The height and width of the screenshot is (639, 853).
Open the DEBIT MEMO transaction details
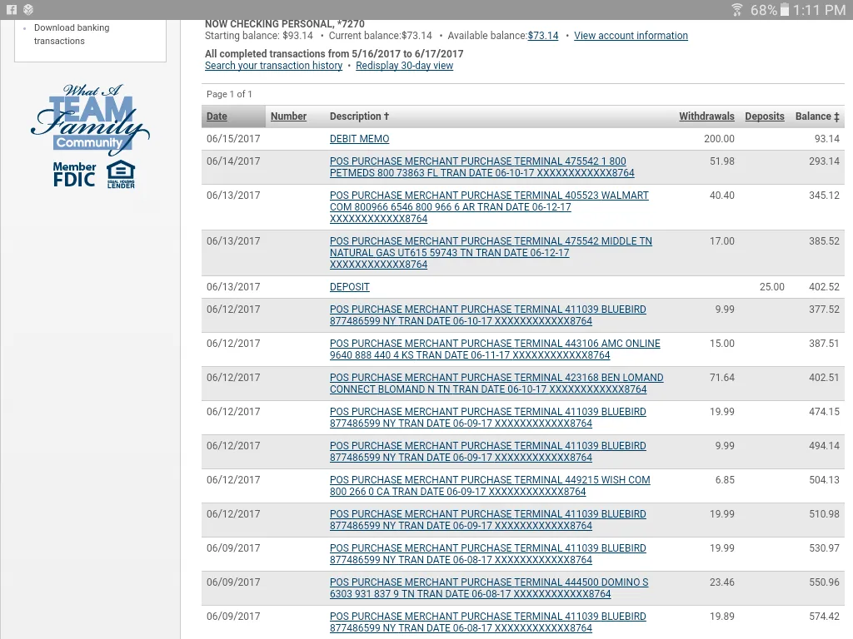[359, 139]
